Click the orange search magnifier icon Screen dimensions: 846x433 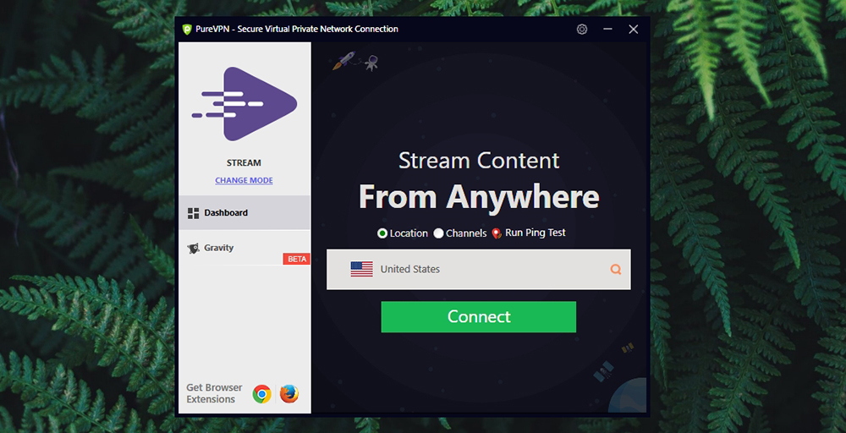pos(616,269)
